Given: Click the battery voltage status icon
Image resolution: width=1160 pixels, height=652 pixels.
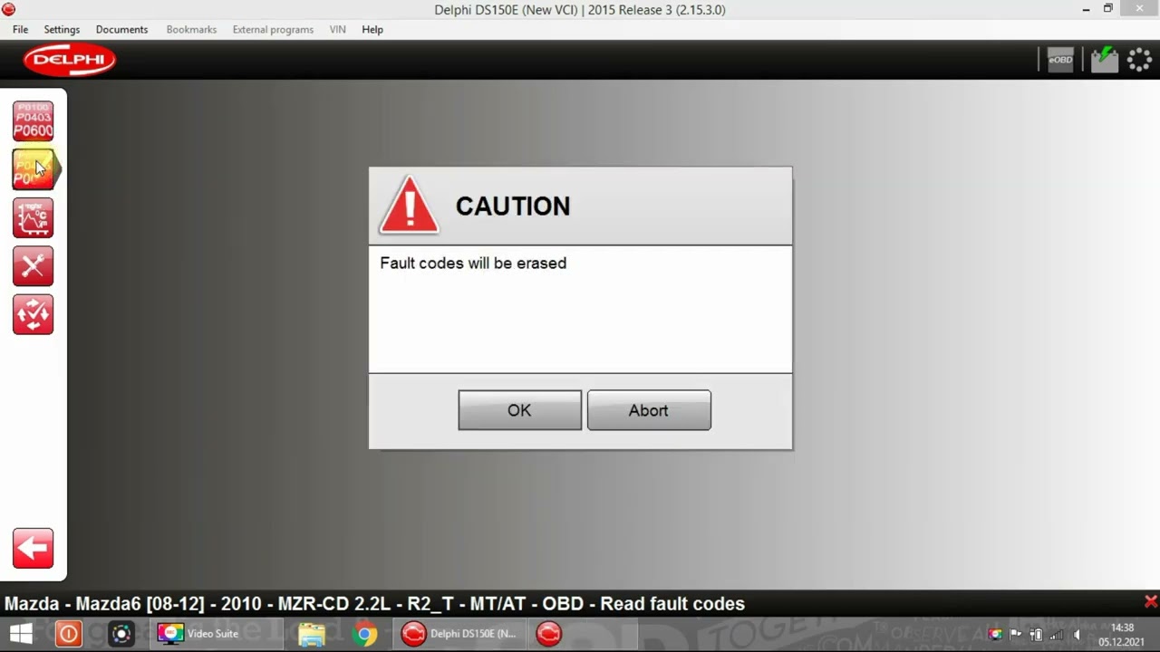Looking at the screenshot, I should click(x=1104, y=60).
